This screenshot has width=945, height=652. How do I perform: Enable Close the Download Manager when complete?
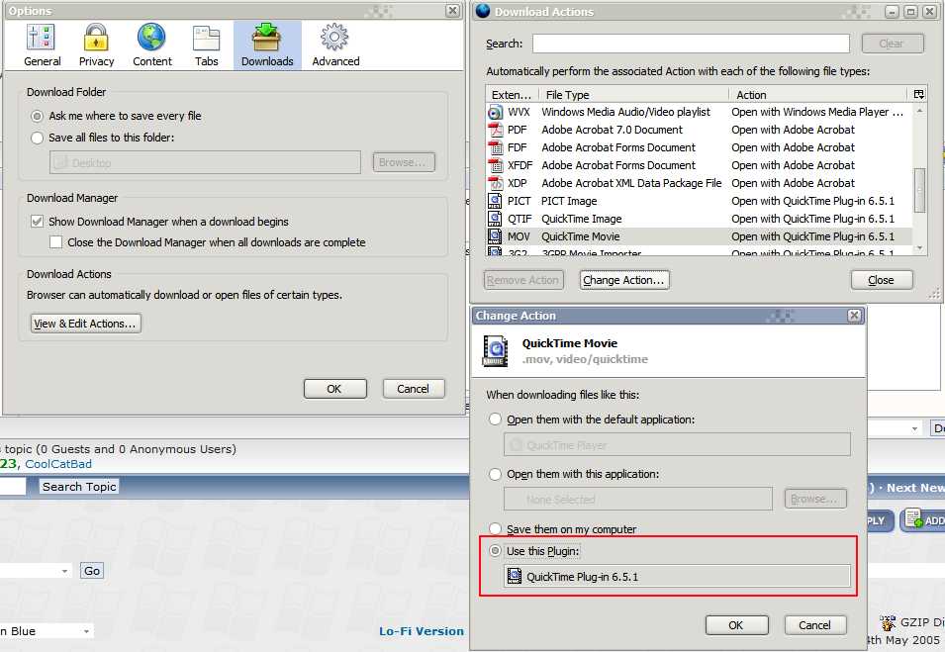click(x=56, y=242)
